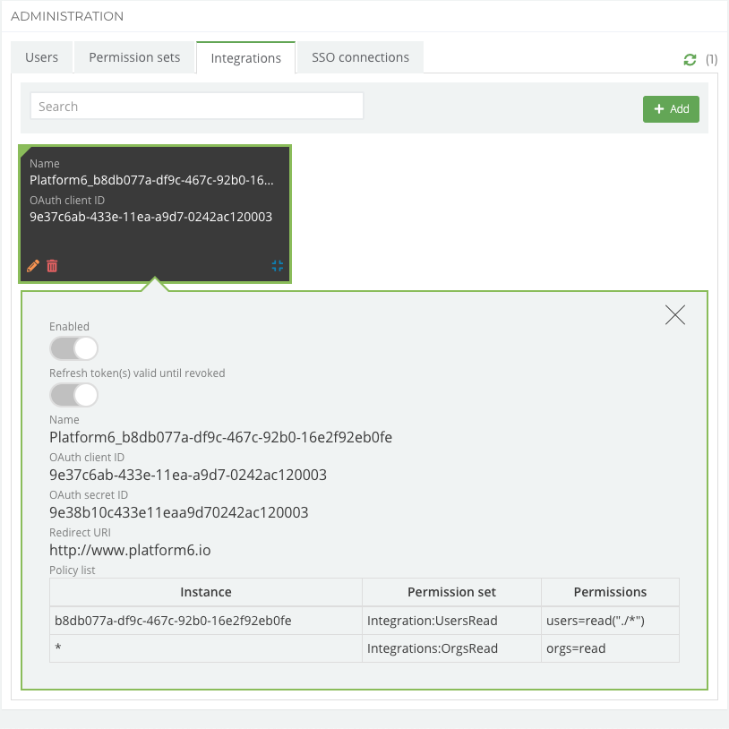Refresh the integrations list
This screenshot has height=729, width=729.
tap(690, 58)
